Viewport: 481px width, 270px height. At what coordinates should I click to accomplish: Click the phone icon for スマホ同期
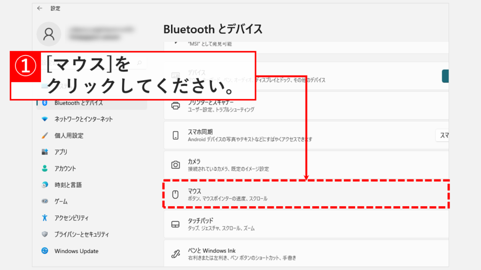click(x=176, y=135)
